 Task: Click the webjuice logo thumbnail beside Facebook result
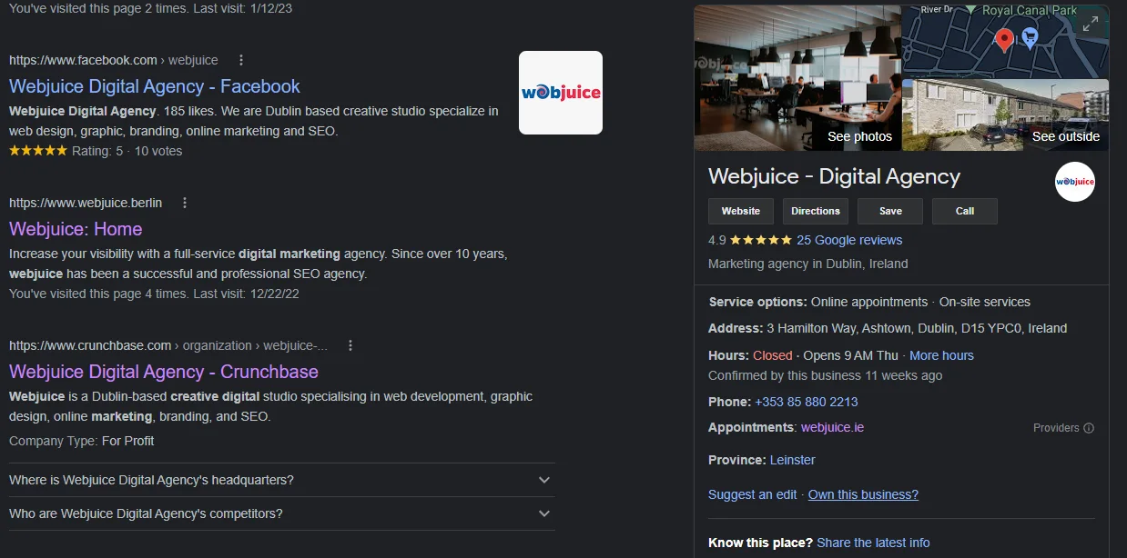(561, 93)
